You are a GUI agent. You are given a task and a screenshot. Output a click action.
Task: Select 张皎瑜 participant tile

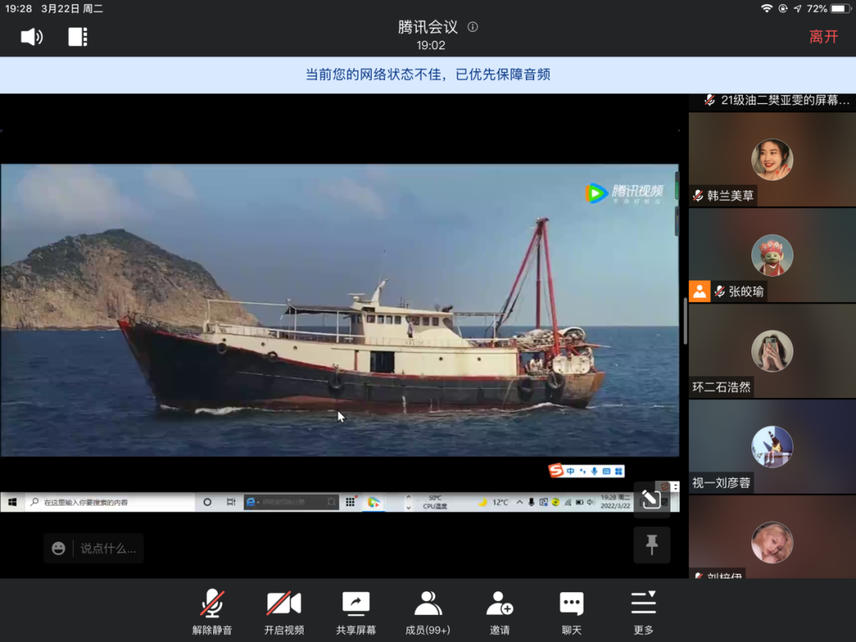pos(772,256)
